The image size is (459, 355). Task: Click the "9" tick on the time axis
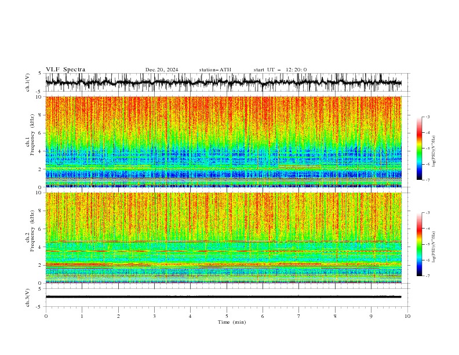coord(371,316)
